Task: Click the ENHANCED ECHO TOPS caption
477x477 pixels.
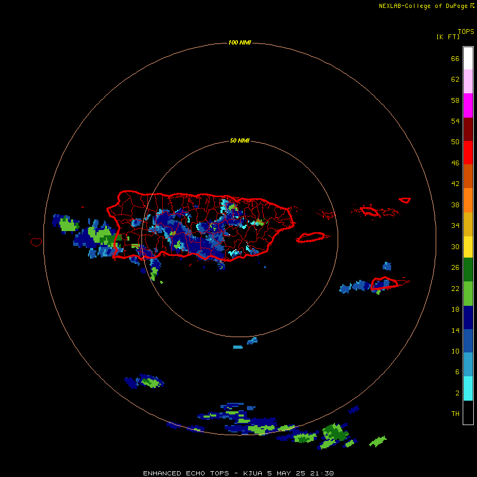Action: pyautogui.click(x=186, y=473)
